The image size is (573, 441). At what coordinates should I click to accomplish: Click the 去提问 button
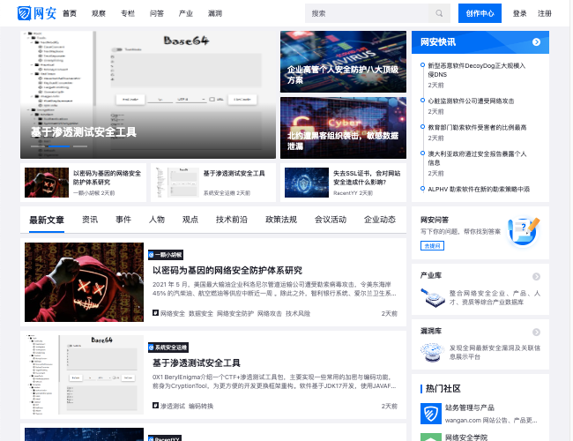coord(432,246)
